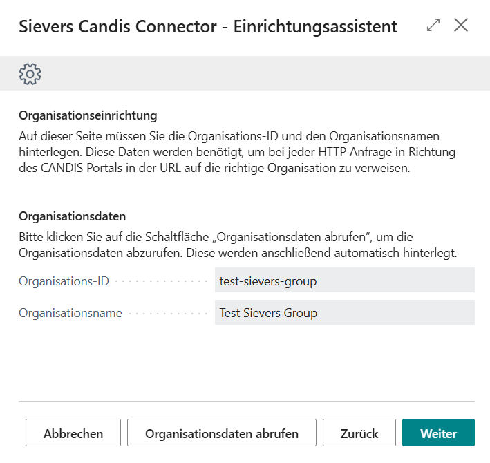Proceed with the Weiter button
The height and width of the screenshot is (463, 490).
(x=438, y=434)
